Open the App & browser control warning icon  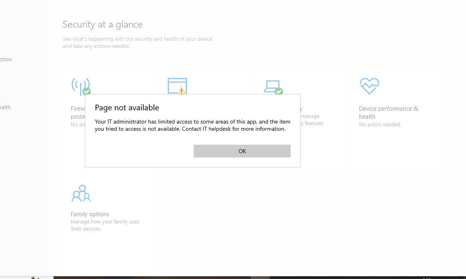(177, 86)
